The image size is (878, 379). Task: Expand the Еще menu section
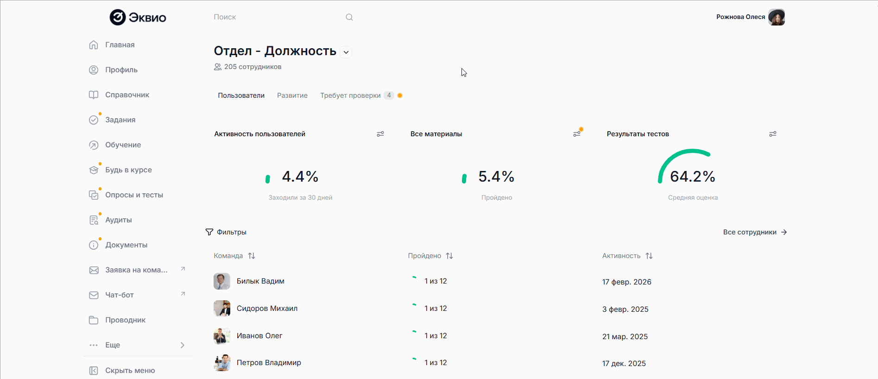[183, 345]
